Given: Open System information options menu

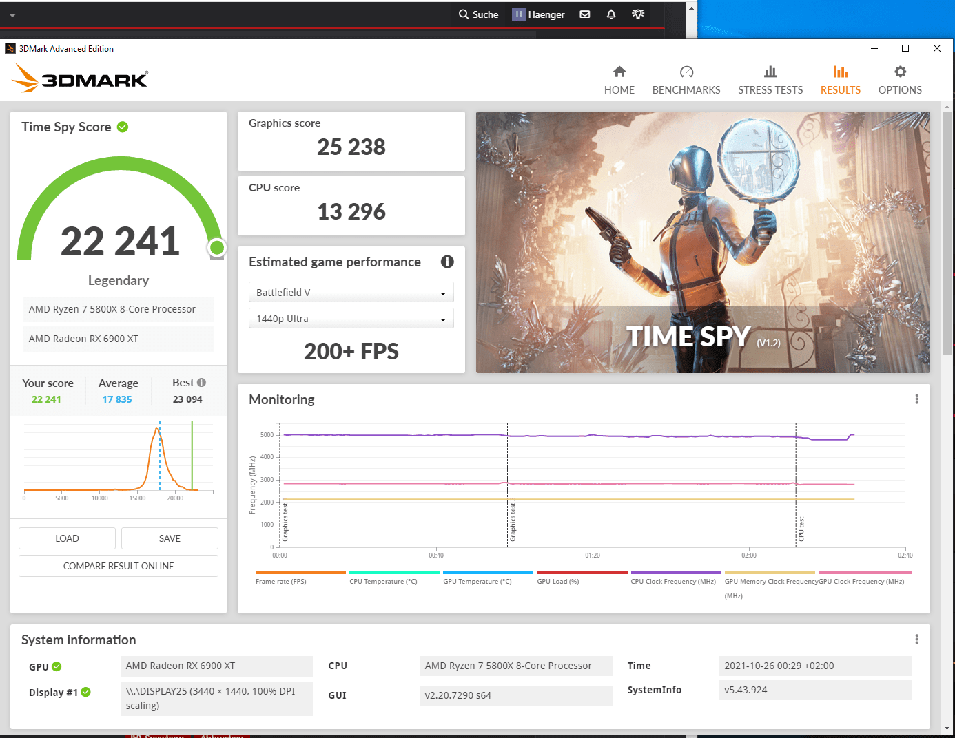Looking at the screenshot, I should 916,640.
